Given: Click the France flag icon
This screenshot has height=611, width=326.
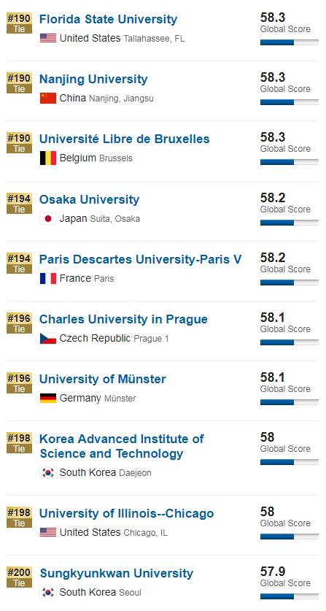Looking at the screenshot, I should (x=48, y=279).
